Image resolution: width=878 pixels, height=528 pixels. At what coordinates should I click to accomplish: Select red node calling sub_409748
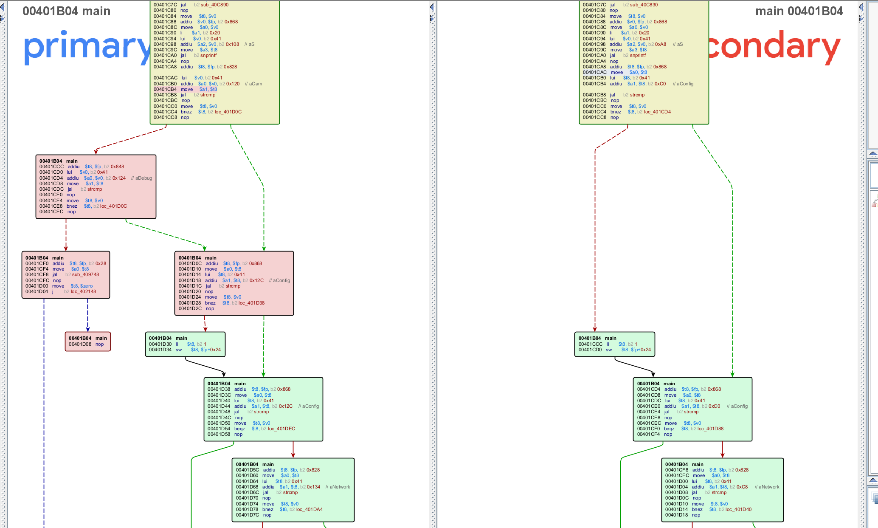click(x=66, y=275)
